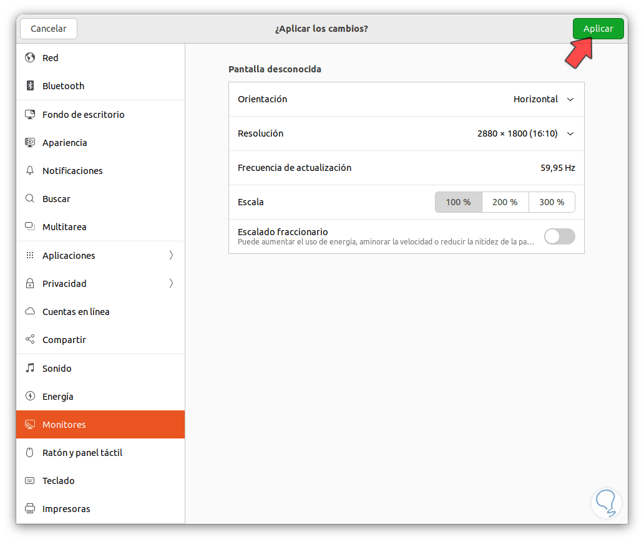Click the Compartir share icon
The height and width of the screenshot is (542, 644).
click(x=29, y=340)
